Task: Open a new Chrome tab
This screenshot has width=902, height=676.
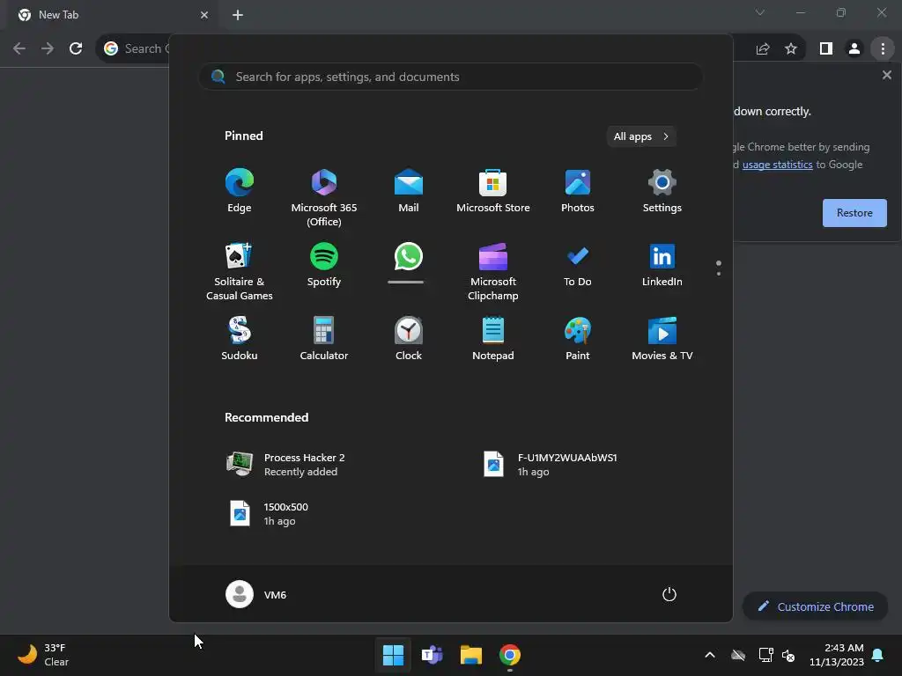Action: [238, 15]
